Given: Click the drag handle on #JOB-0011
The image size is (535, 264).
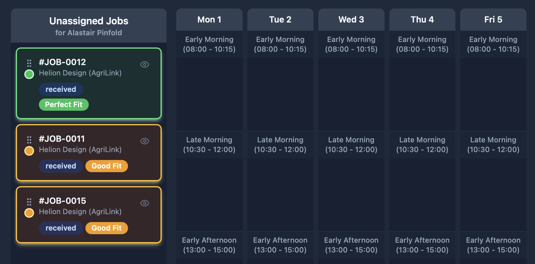Looking at the screenshot, I should (29, 140).
